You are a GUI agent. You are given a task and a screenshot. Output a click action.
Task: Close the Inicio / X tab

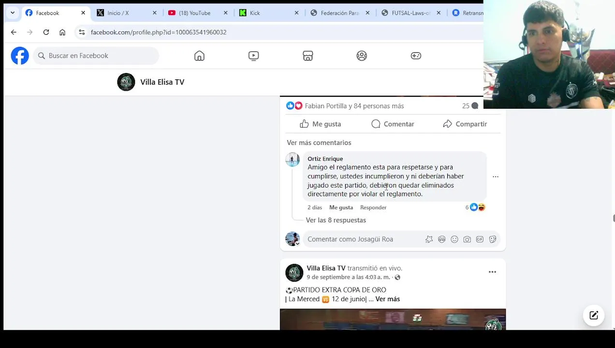[155, 13]
